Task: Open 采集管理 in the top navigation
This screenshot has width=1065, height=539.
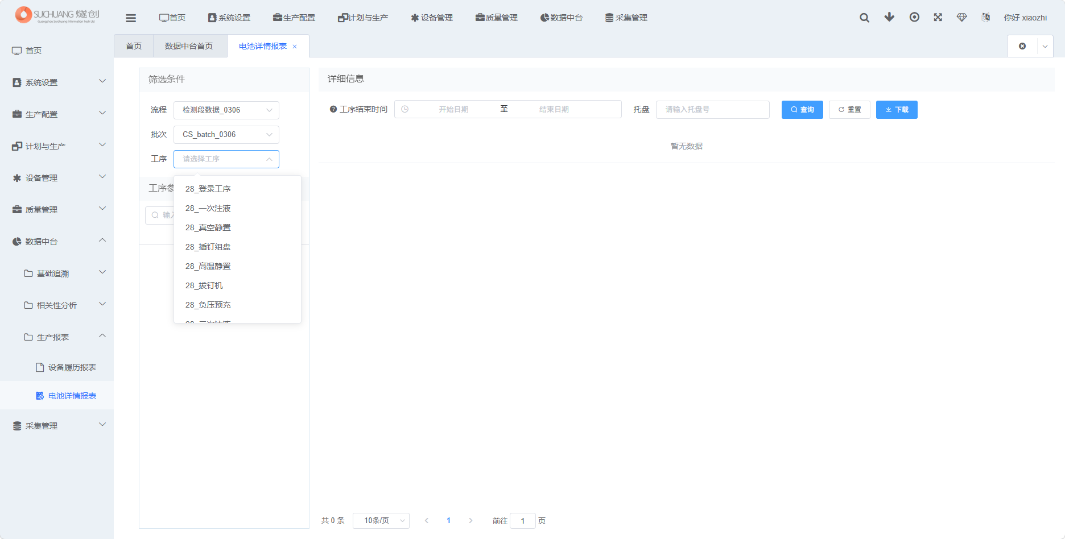Action: tap(626, 18)
